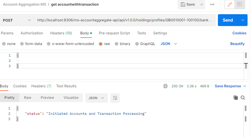Open the Test Results tab
Image resolution: width=252 pixels, height=137 pixels.
pos(66,86)
